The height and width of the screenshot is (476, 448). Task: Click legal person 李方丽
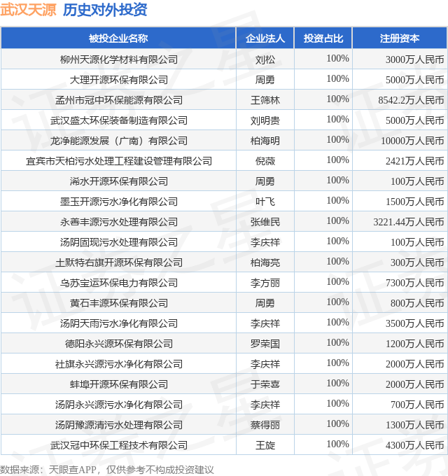point(265,283)
